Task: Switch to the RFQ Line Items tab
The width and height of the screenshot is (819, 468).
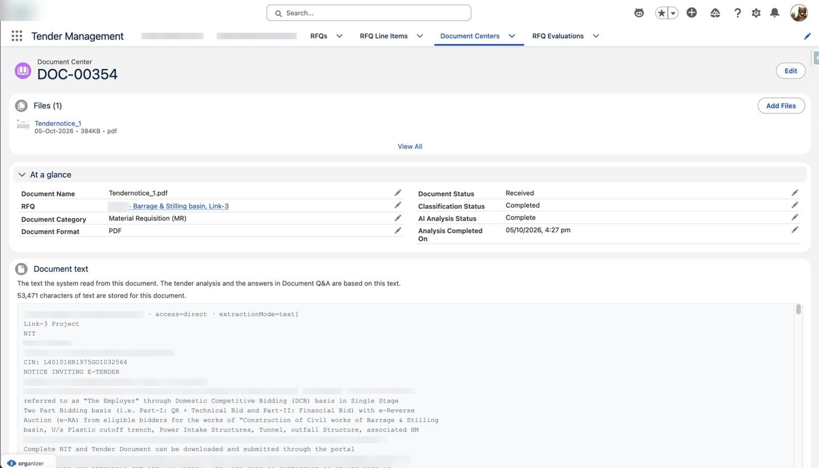Action: click(x=383, y=36)
